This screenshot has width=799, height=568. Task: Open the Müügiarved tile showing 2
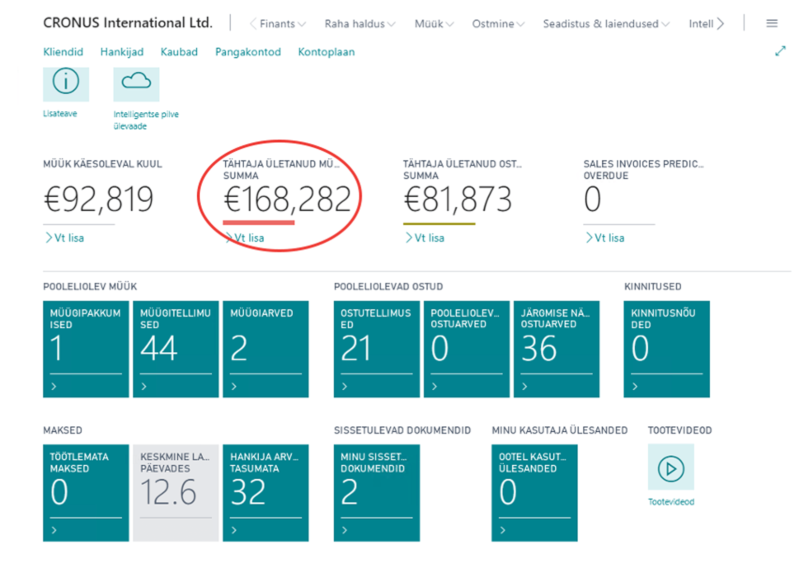pyautogui.click(x=266, y=349)
